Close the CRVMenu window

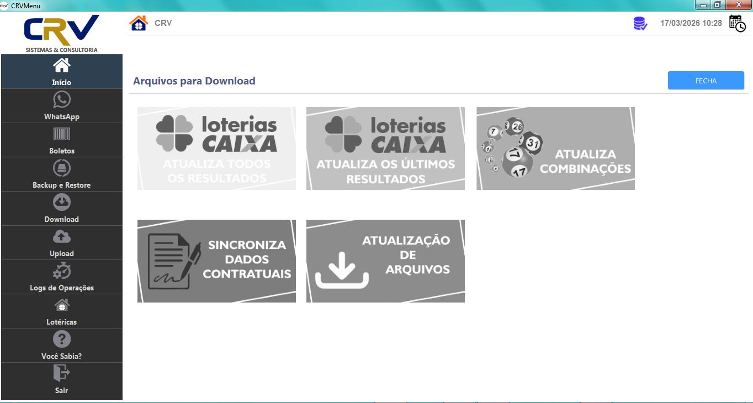[738, 5]
